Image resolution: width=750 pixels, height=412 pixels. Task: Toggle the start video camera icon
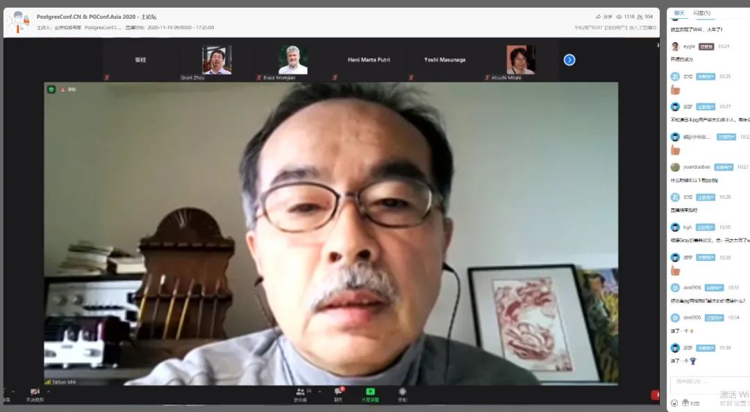click(35, 391)
